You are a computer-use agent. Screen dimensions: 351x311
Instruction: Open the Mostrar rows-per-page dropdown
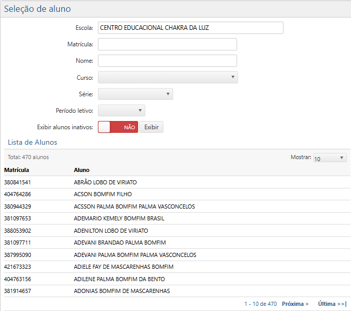[x=330, y=158]
